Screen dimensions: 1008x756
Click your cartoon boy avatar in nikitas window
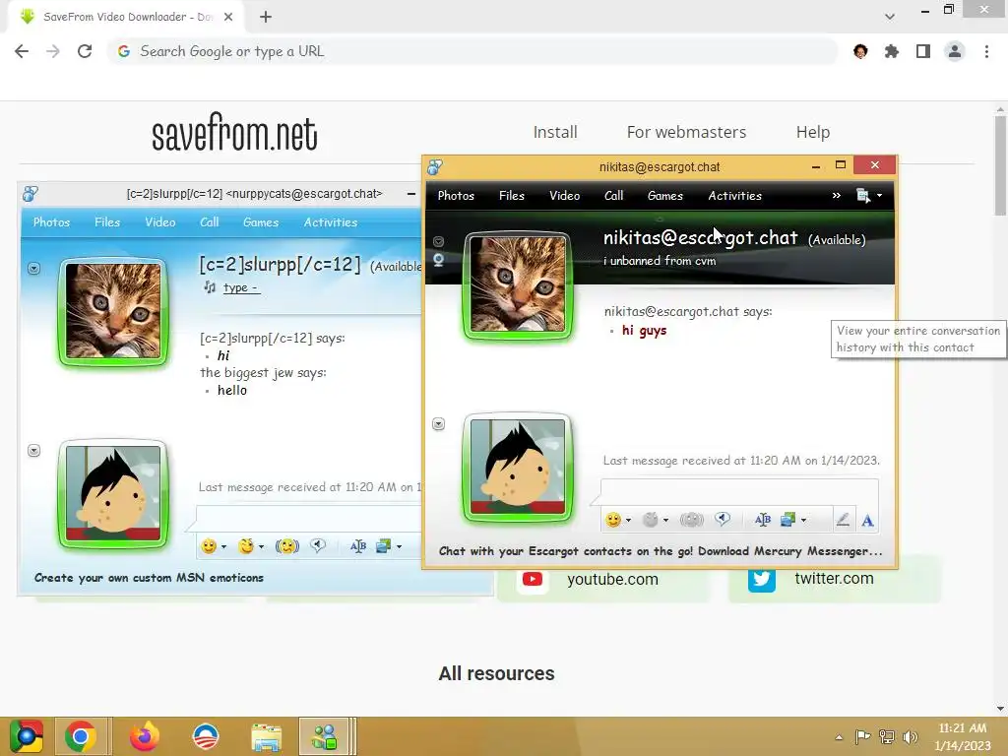click(518, 468)
